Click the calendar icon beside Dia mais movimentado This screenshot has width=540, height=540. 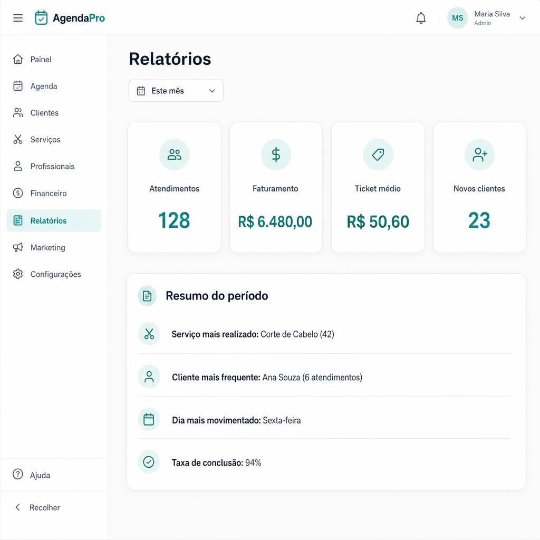pyautogui.click(x=149, y=419)
